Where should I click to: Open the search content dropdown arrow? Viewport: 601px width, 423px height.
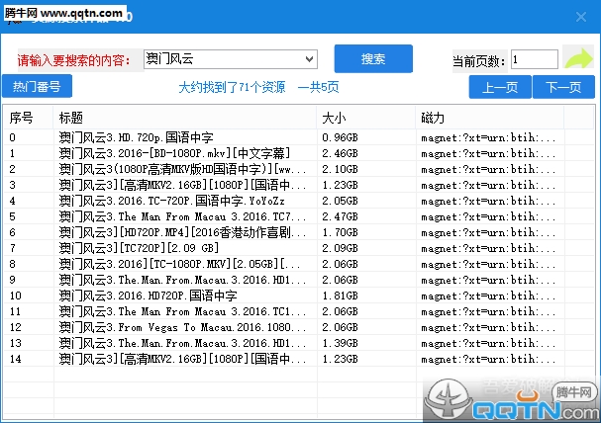(309, 59)
